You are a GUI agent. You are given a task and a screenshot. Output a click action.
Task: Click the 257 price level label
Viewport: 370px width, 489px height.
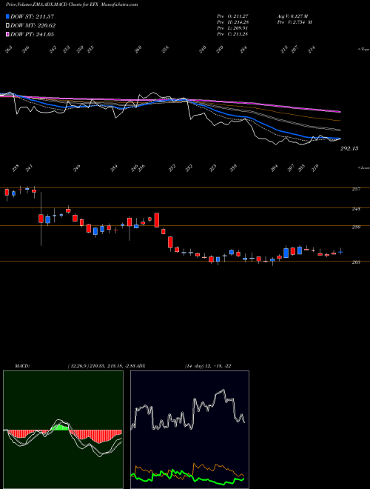point(356,189)
